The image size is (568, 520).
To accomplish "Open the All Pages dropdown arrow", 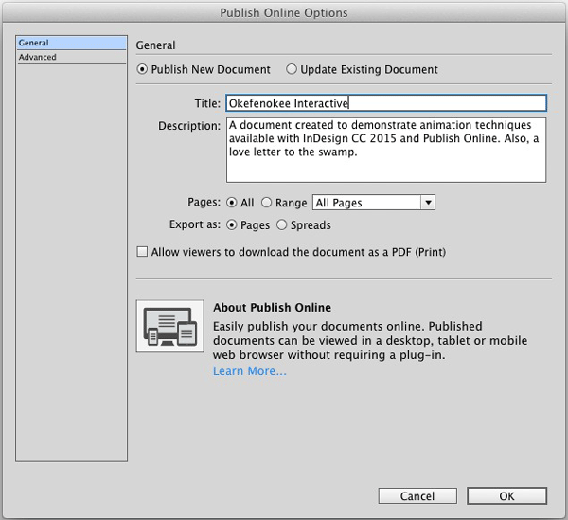I will coord(428,203).
